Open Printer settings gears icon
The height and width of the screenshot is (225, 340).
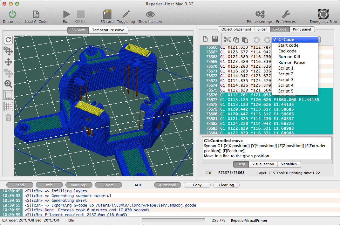point(260,14)
